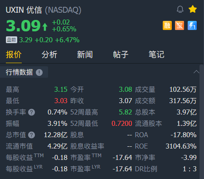The image size is (204, 179).
Task: Click the help icon next to 总市值
Action: click(x=31, y=135)
